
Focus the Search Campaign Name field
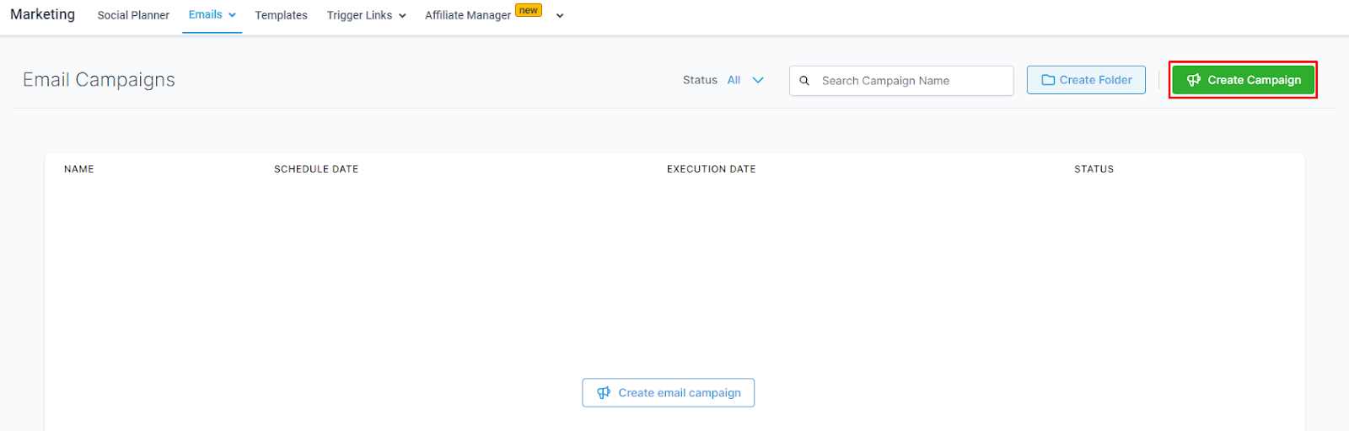click(x=901, y=81)
